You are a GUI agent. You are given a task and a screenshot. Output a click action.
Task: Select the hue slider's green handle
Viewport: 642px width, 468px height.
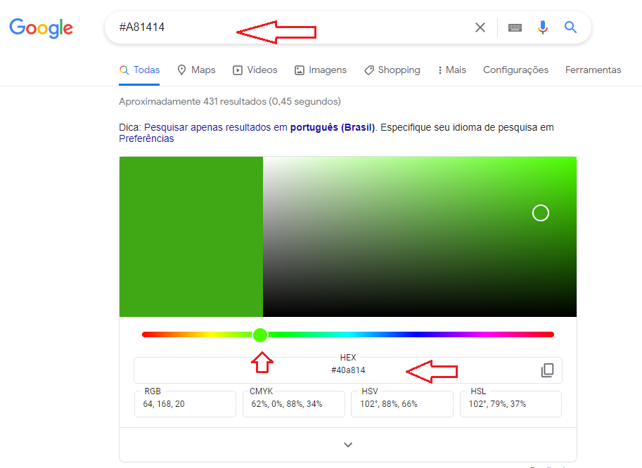tap(260, 335)
